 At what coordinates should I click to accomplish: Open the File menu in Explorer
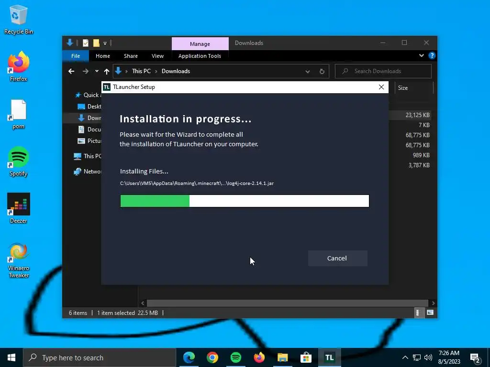(x=76, y=56)
